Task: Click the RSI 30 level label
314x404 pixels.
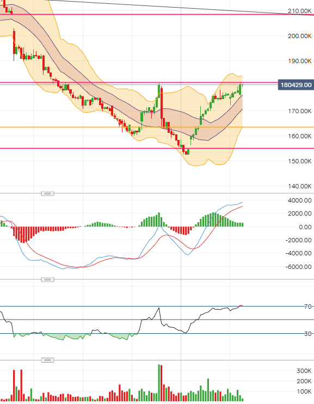Action: [x=308, y=334]
